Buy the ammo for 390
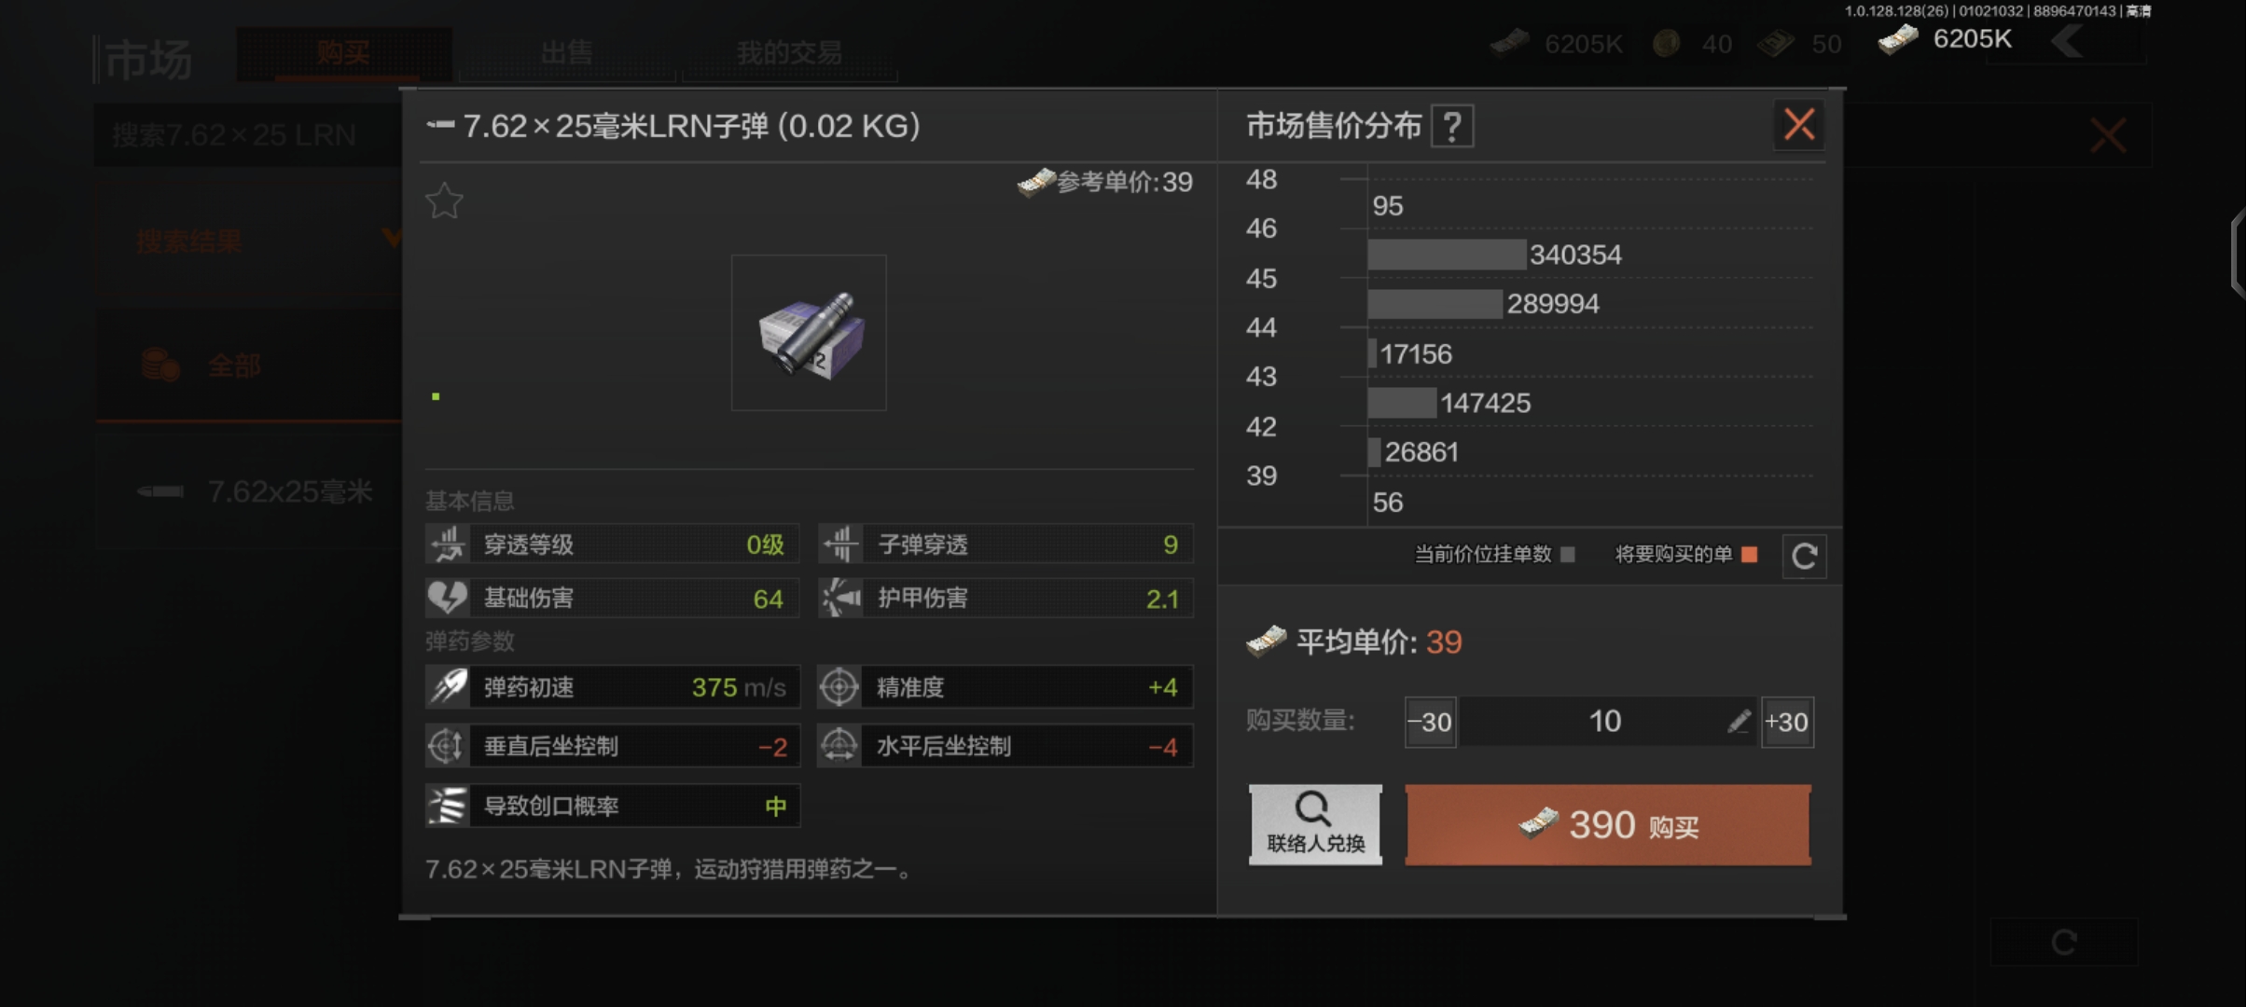Image resolution: width=2246 pixels, height=1007 pixels. point(1608,825)
